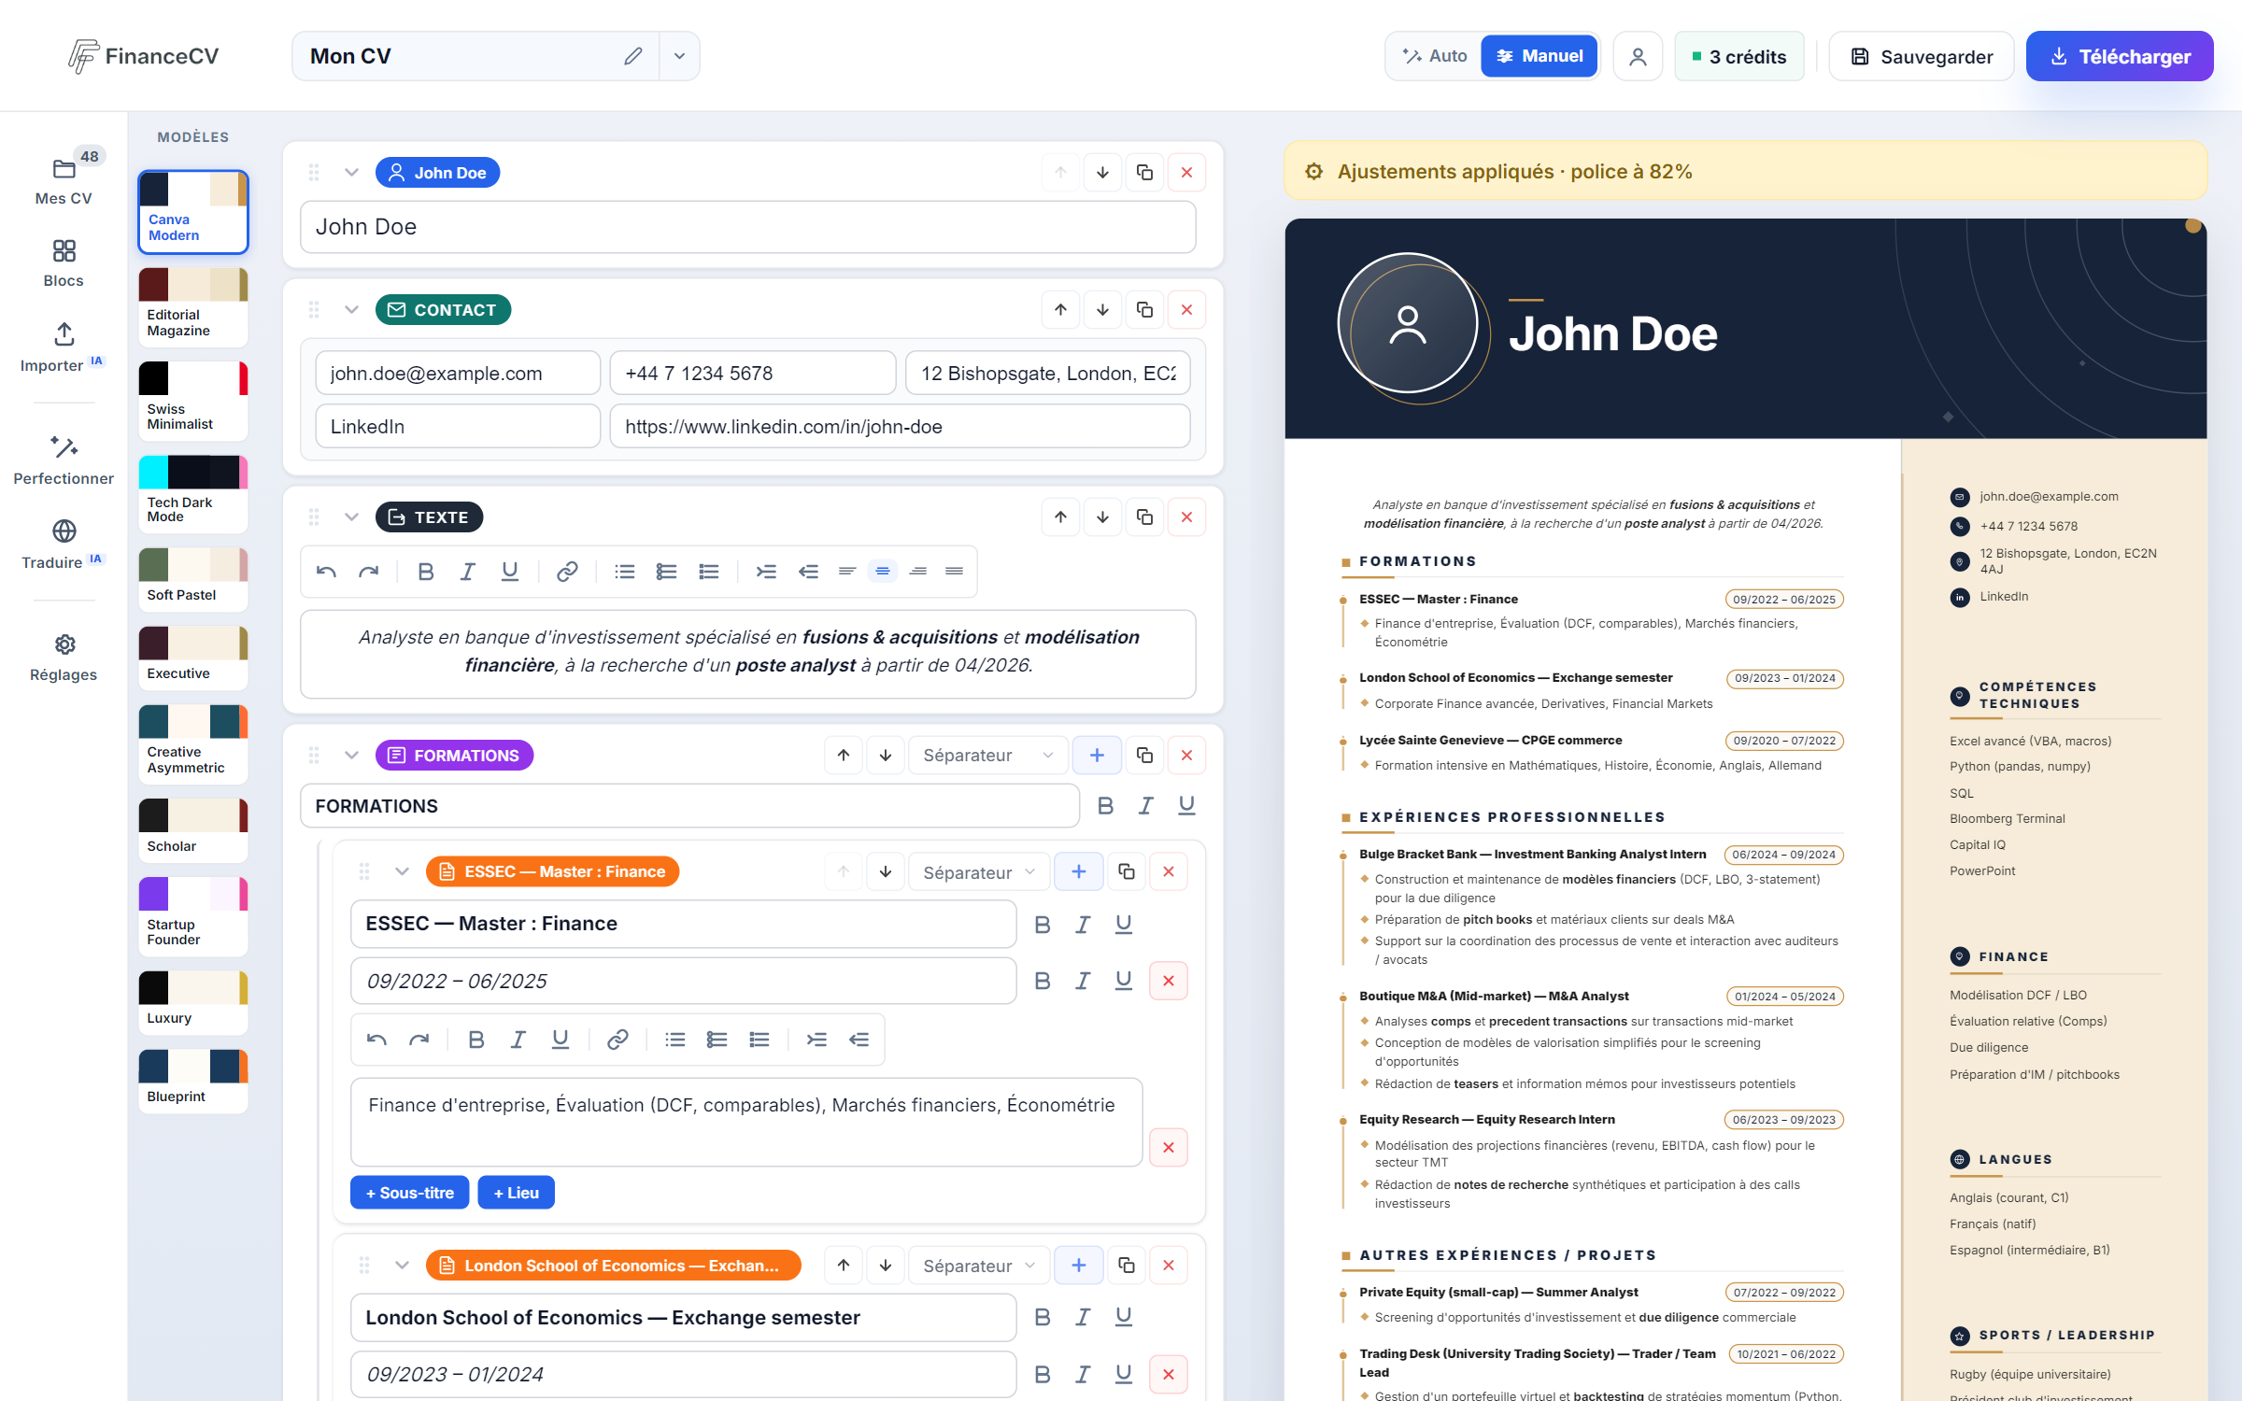Switch to Auto mode
The height and width of the screenshot is (1401, 2242).
click(x=1435, y=56)
